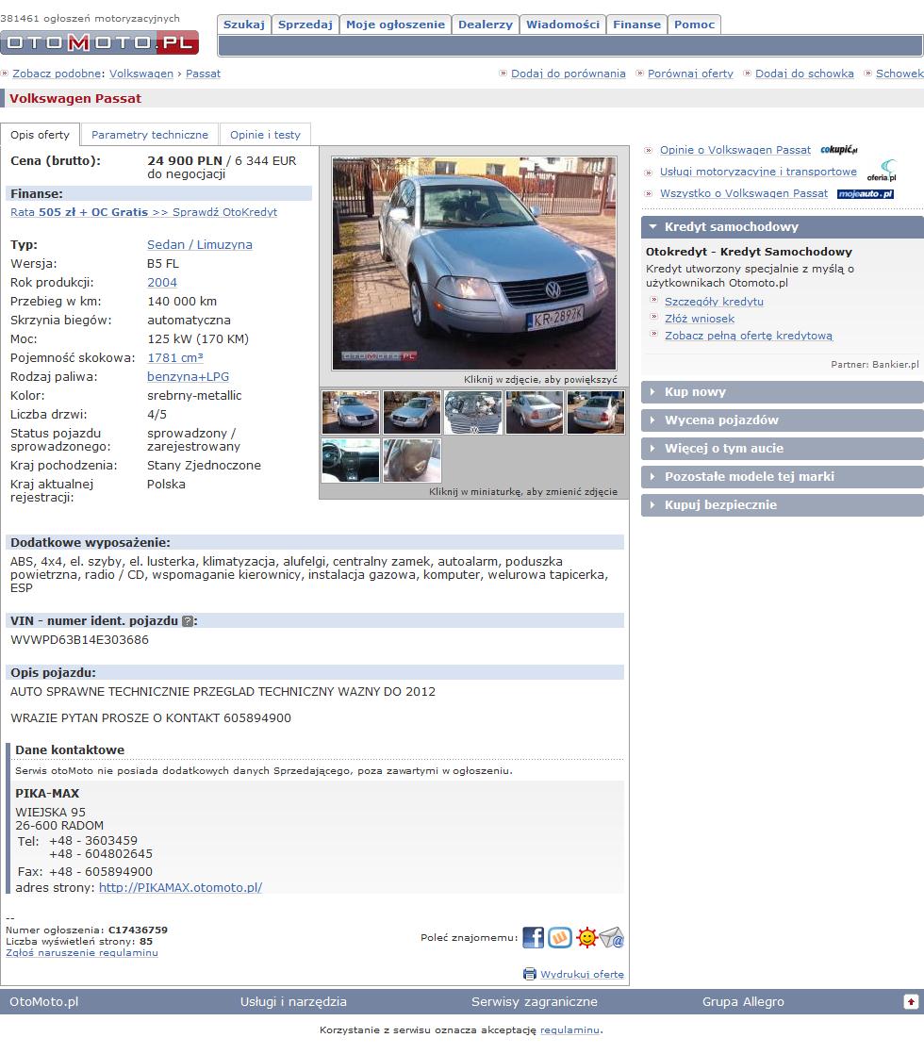Open the Moje ogłoszenie menu tab

(395, 25)
